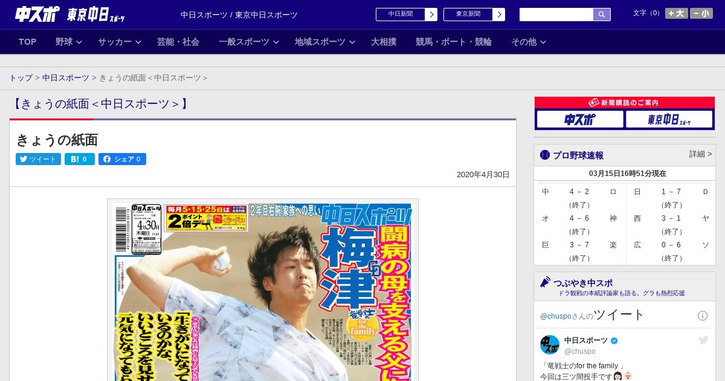The height and width of the screenshot is (381, 725).
Task: Click the search magnifier button
Action: point(602,15)
